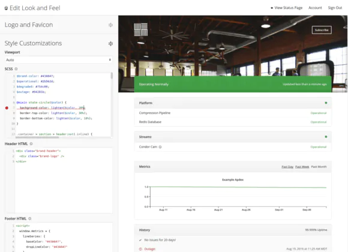Click the Subscribe button in the preview
Screen dimensions: 348x252
(322, 30)
